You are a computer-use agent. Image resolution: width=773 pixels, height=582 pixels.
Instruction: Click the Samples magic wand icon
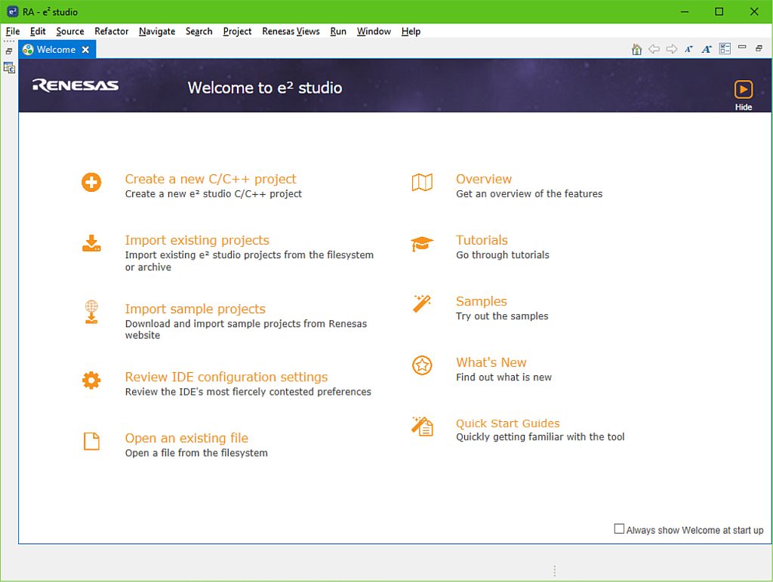(x=422, y=303)
